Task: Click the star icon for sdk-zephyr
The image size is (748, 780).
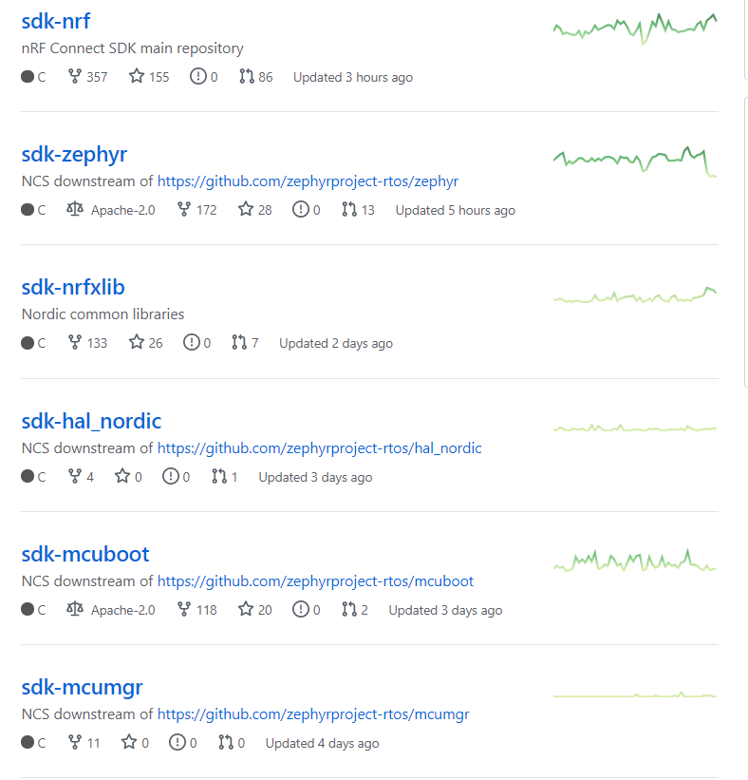Action: pos(246,210)
